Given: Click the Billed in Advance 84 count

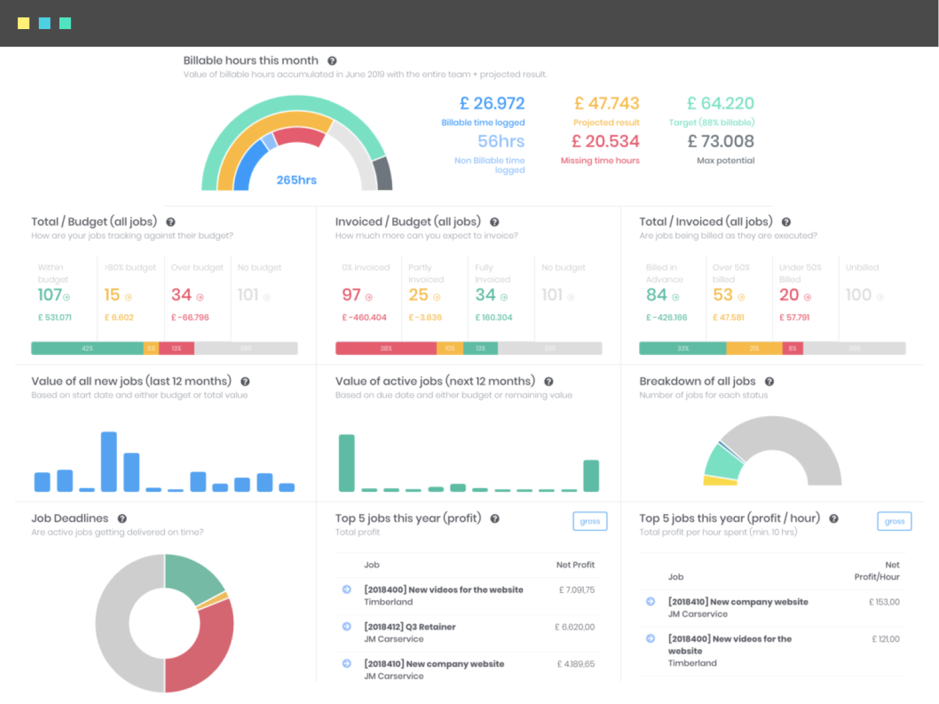Looking at the screenshot, I should coord(656,295).
